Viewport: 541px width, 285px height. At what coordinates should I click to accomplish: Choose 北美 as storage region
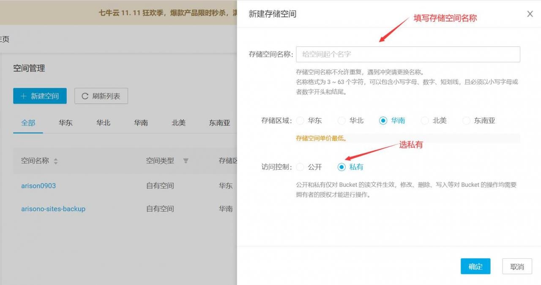point(425,121)
